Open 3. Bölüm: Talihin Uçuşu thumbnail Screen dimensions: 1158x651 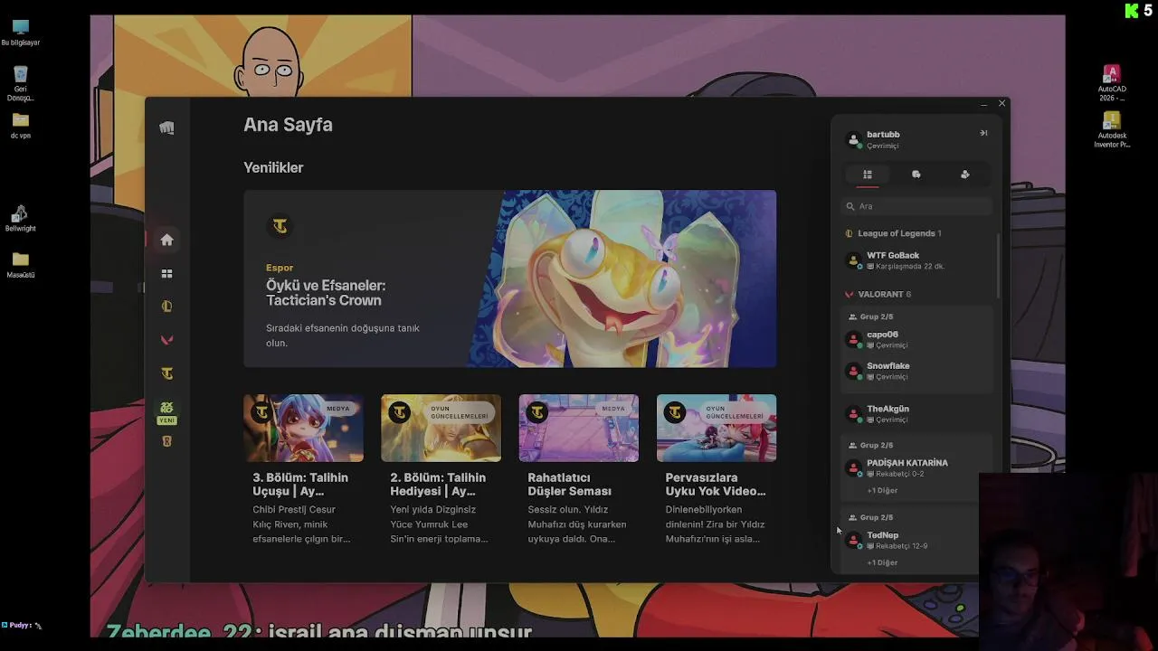(303, 428)
